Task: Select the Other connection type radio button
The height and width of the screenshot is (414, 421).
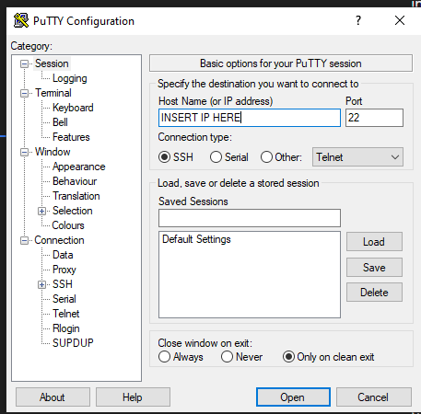Action: coord(266,157)
